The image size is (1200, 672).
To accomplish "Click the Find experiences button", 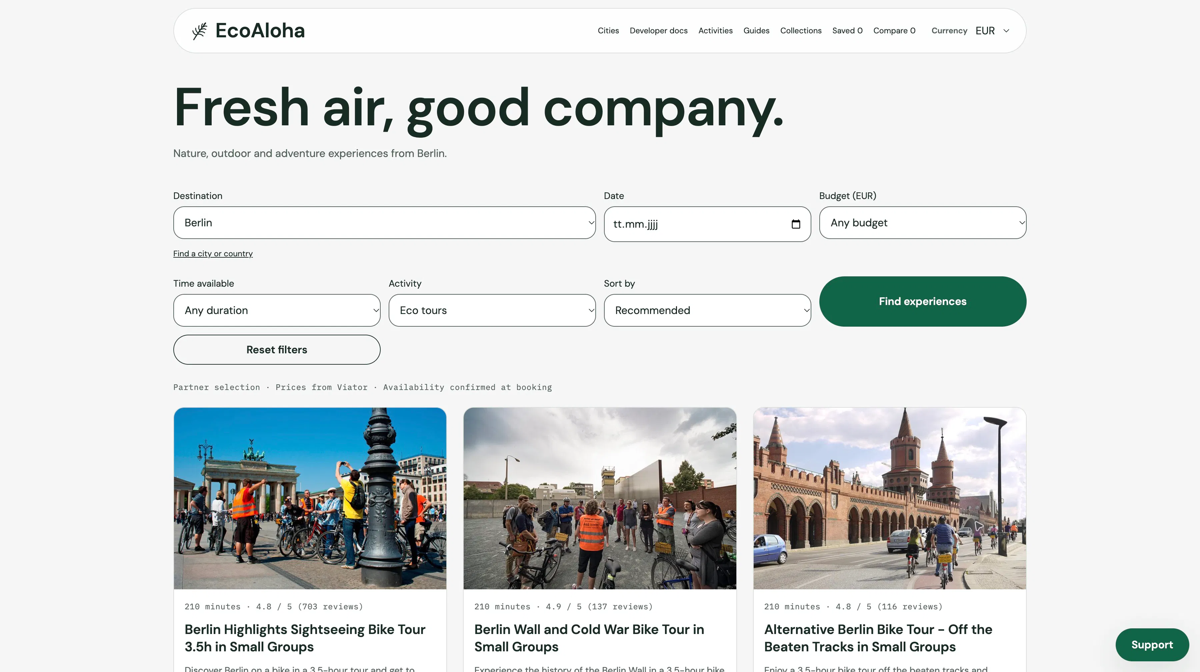I will (922, 301).
